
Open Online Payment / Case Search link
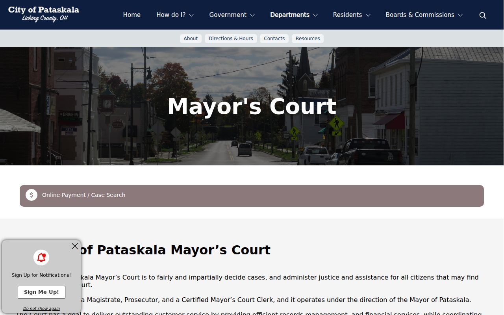tap(252, 196)
